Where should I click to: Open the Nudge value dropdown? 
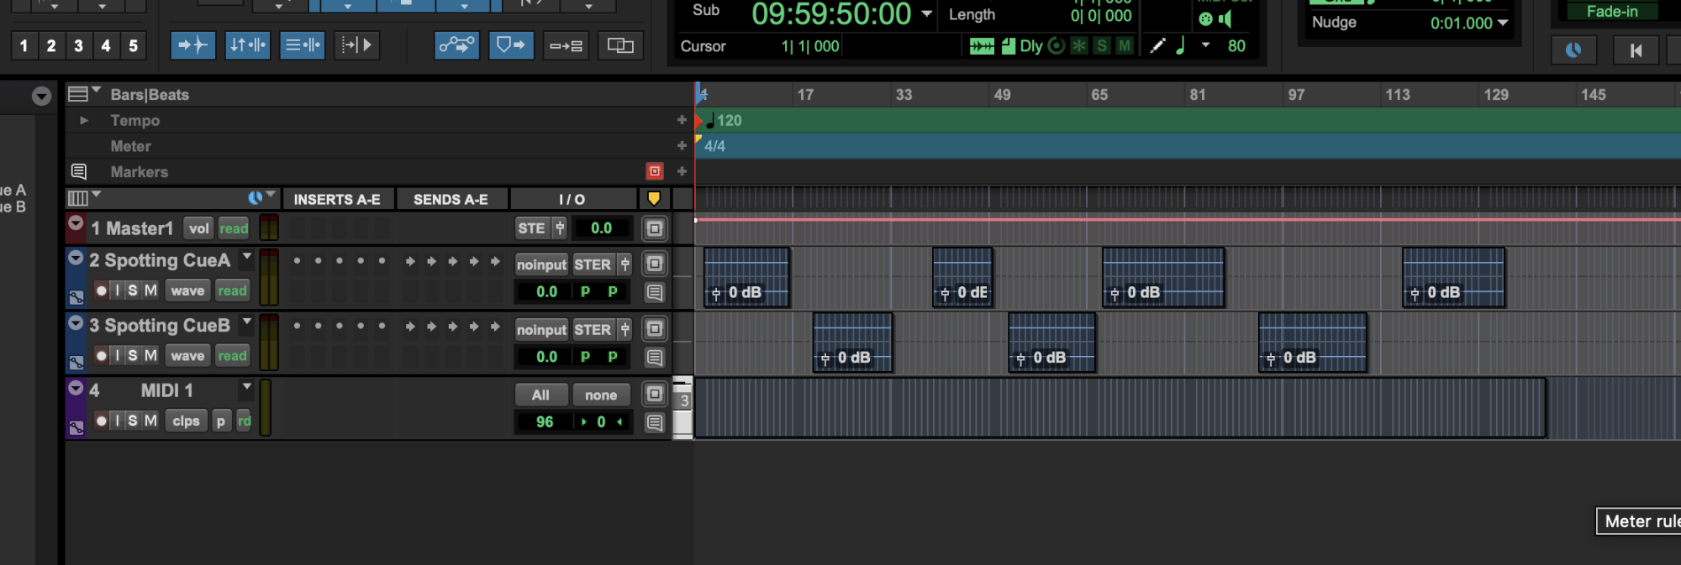pyautogui.click(x=1503, y=23)
